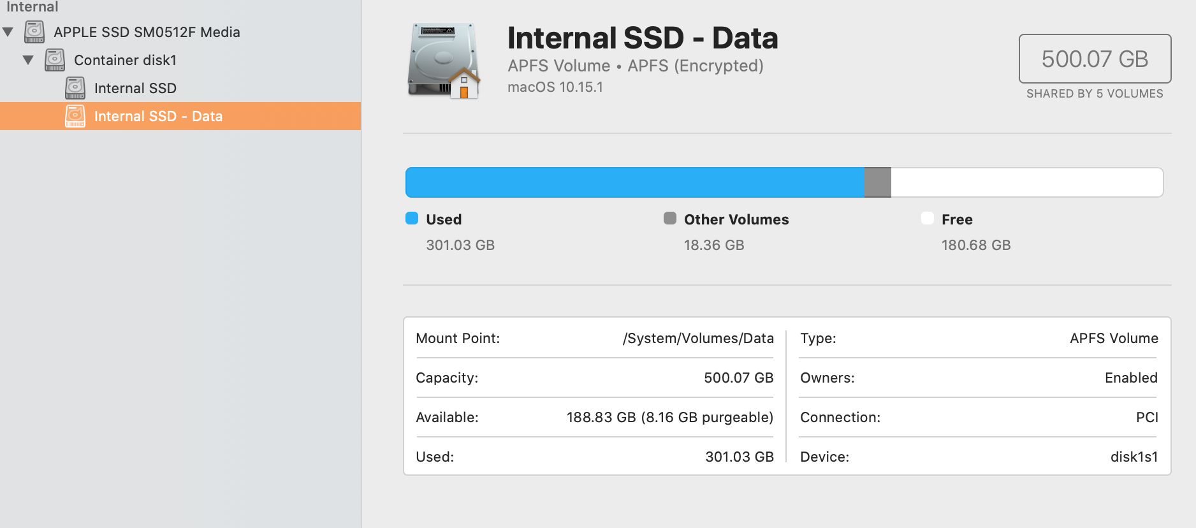Viewport: 1196px width, 528px height.
Task: Select APPLE SSD SM0512F Media entry
Action: coord(147,32)
